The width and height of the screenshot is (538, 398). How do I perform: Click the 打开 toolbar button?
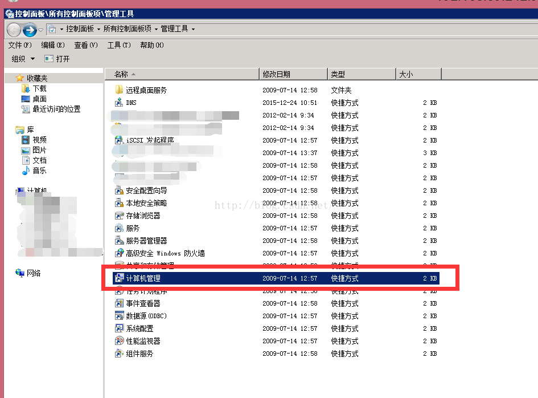coord(57,59)
